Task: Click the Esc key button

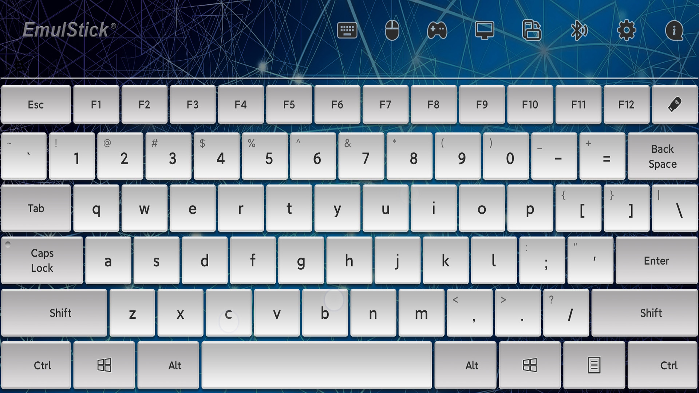Action: coord(36,104)
